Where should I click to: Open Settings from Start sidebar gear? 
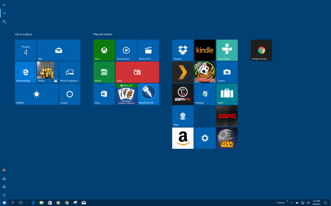(4, 187)
